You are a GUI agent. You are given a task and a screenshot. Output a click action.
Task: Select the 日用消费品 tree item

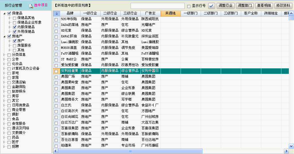click(x=21, y=105)
